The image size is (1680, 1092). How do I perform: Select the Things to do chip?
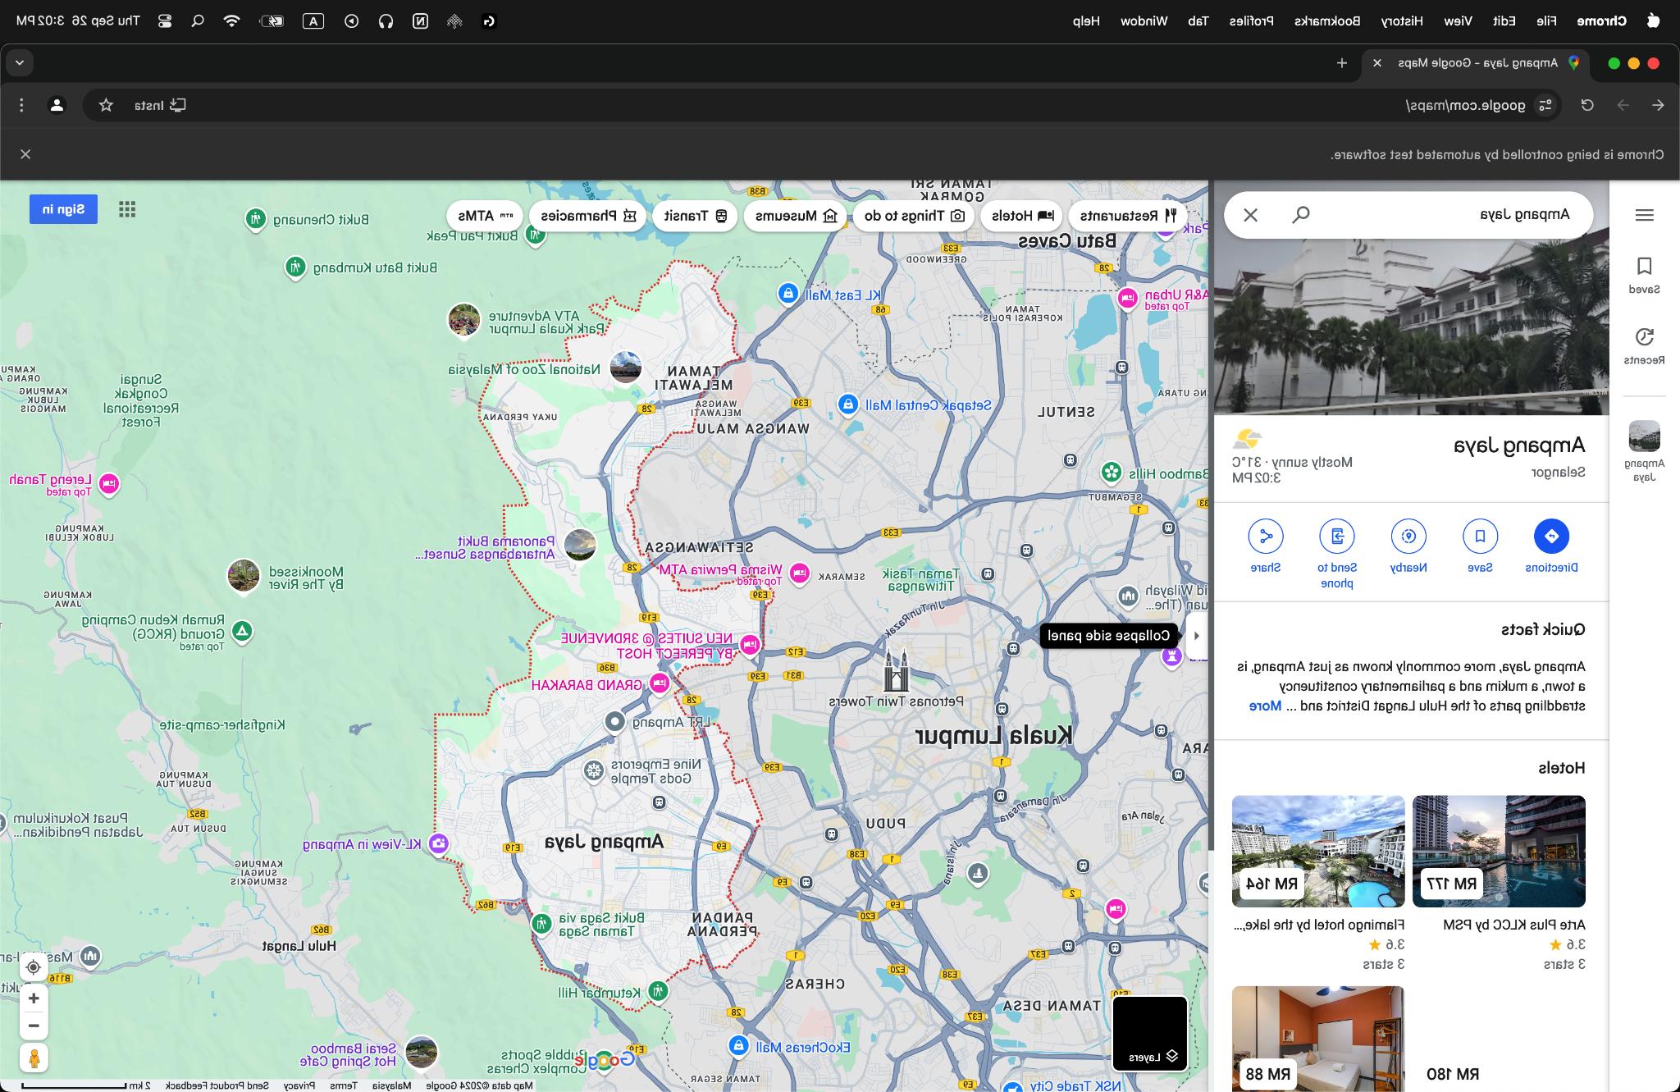click(914, 216)
